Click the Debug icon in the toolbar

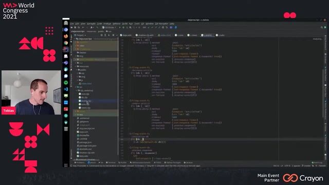pyautogui.click(x=123, y=27)
